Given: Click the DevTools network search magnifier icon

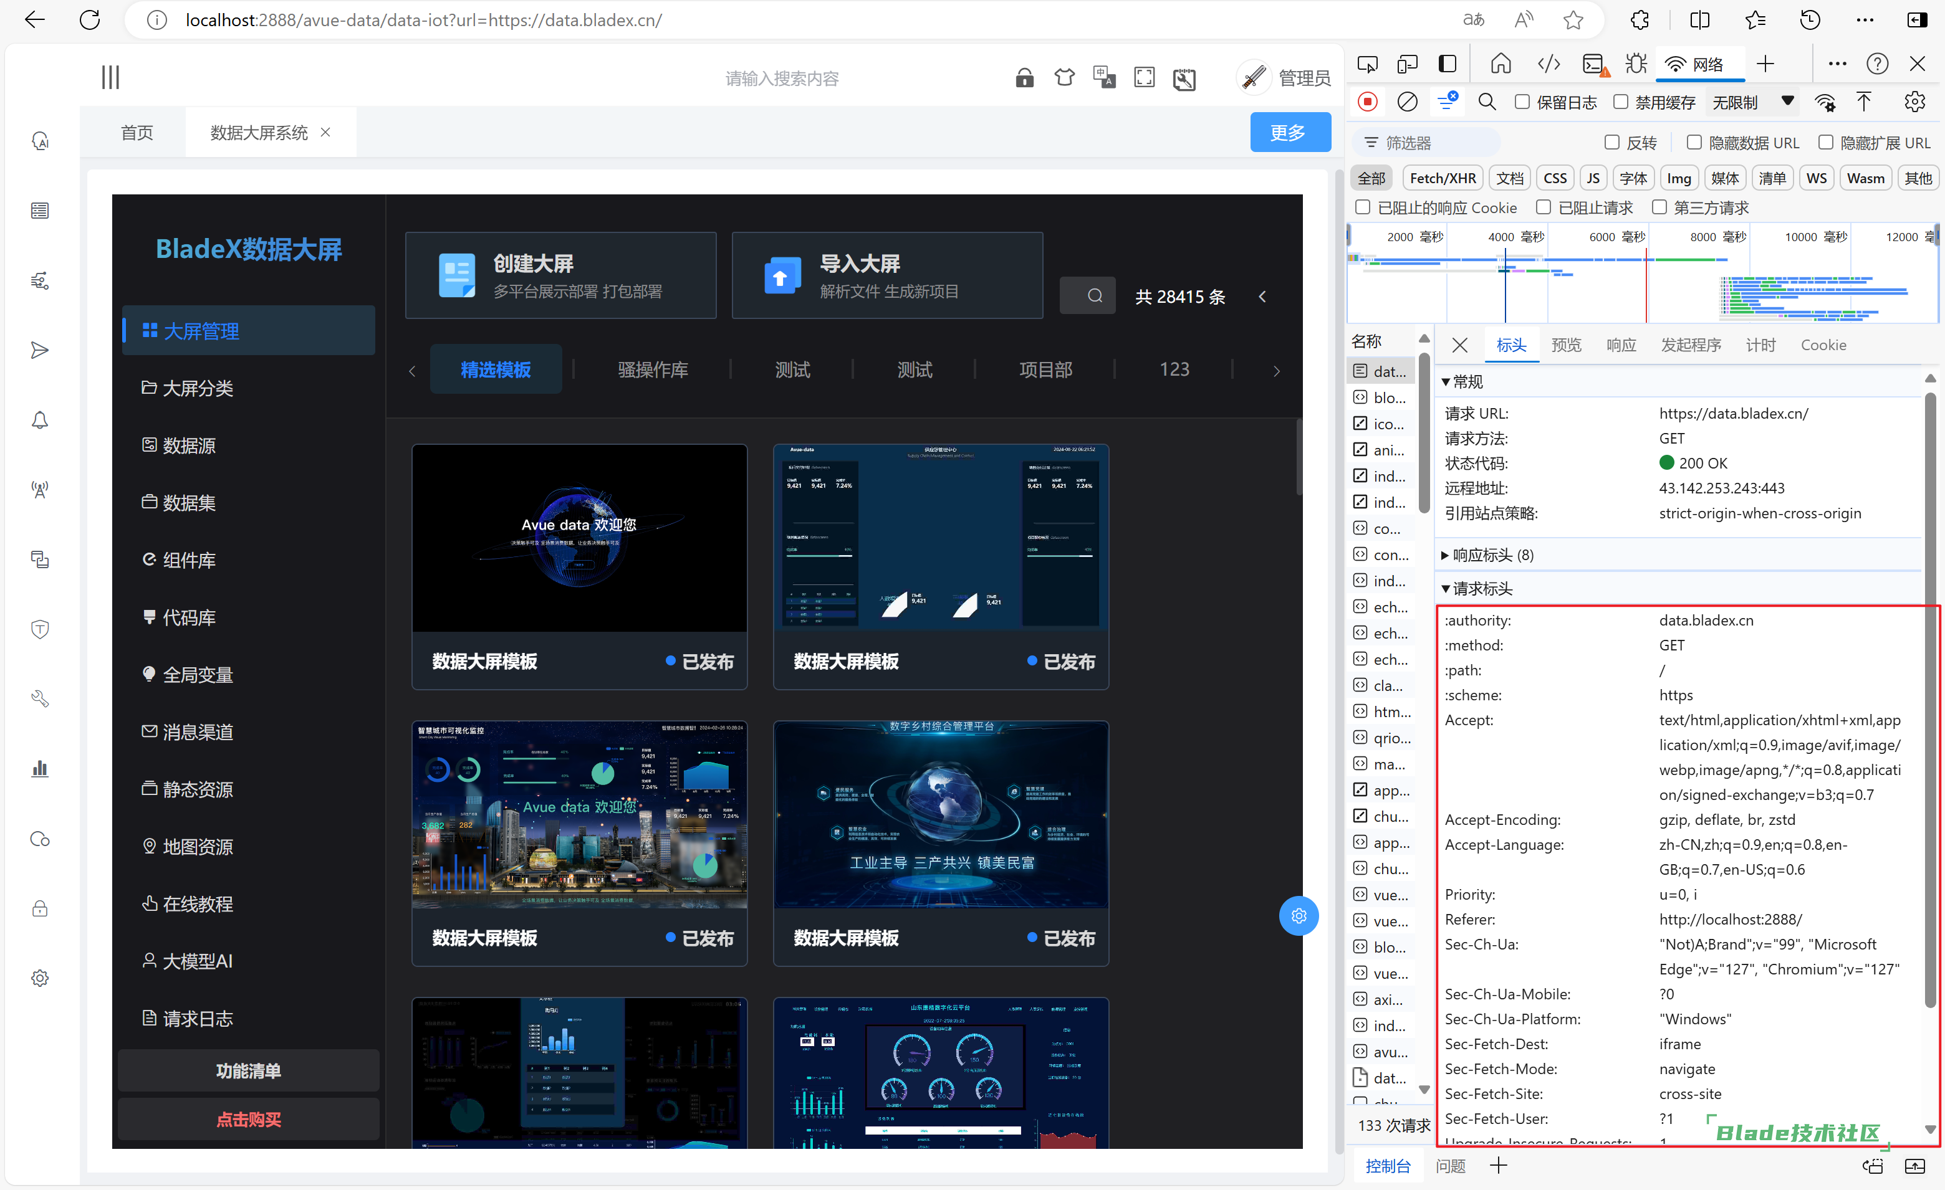Looking at the screenshot, I should pos(1487,102).
